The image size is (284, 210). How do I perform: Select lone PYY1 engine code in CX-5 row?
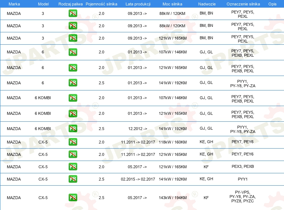pyautogui.click(x=243, y=179)
